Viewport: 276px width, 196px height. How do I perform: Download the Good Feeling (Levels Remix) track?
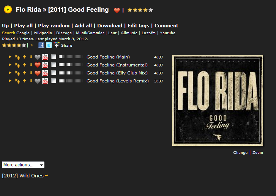pos(31,81)
